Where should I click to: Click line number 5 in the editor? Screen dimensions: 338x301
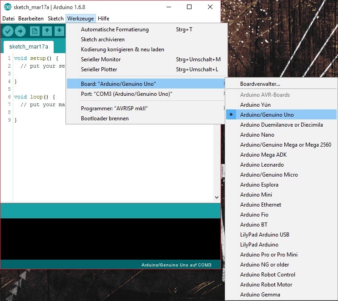[9, 89]
